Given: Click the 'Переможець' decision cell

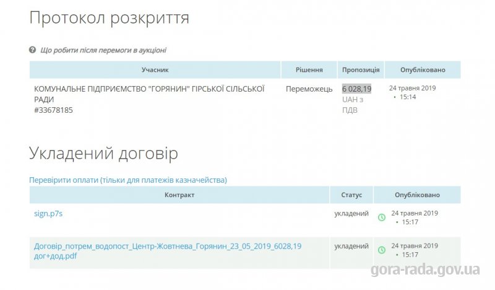Looking at the screenshot, I should click(309, 89).
